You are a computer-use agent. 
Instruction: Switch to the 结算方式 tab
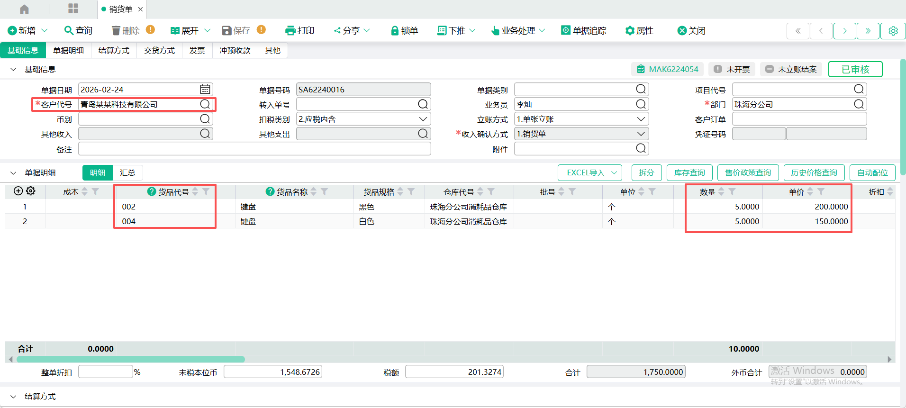click(114, 50)
